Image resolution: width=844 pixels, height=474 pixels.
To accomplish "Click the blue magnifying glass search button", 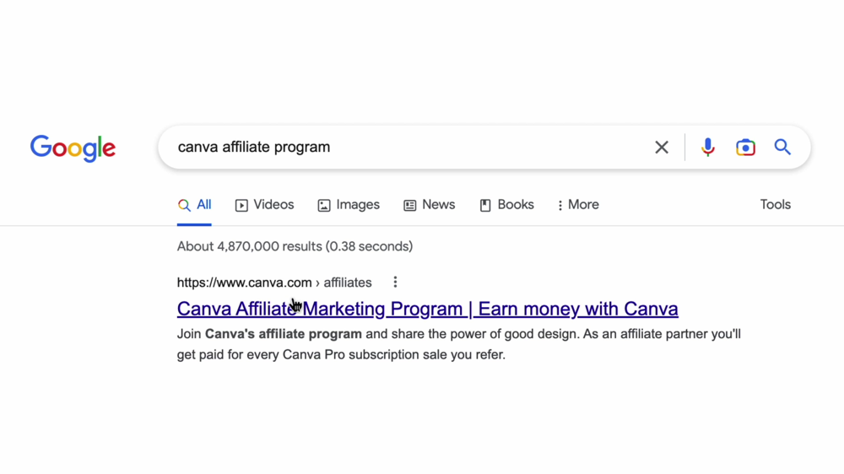I will coord(782,148).
